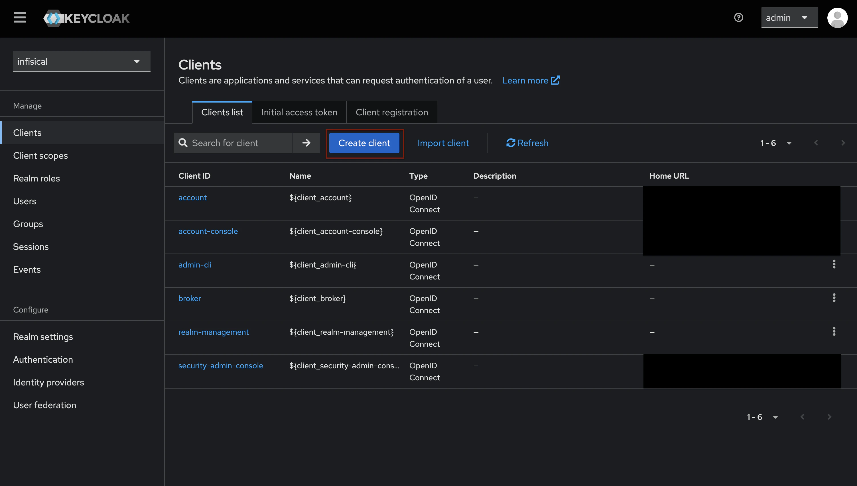Open kebab menu for realm-management row
This screenshot has height=486, width=857.
pos(834,332)
